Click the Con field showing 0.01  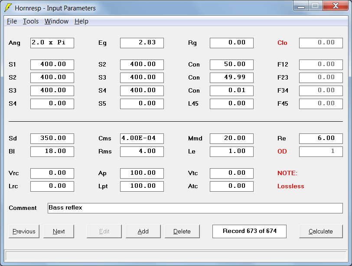pos(231,91)
